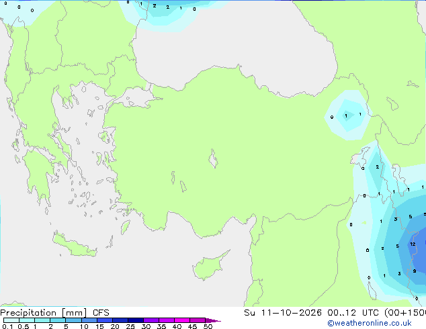The height and width of the screenshot is (329, 426).
Task: Pick the 45–50 mm legend swatch
Action: [198, 320]
